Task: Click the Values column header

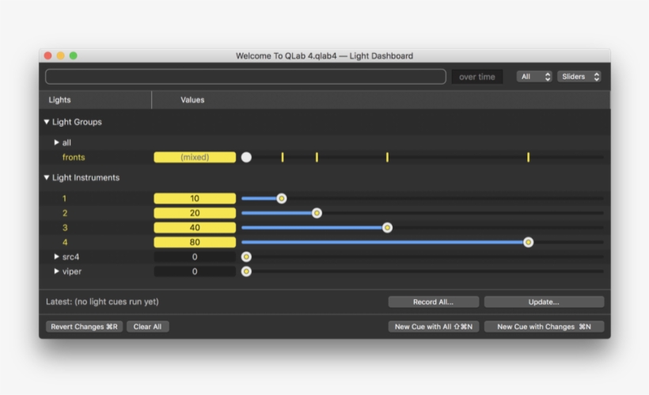Action: click(x=192, y=100)
